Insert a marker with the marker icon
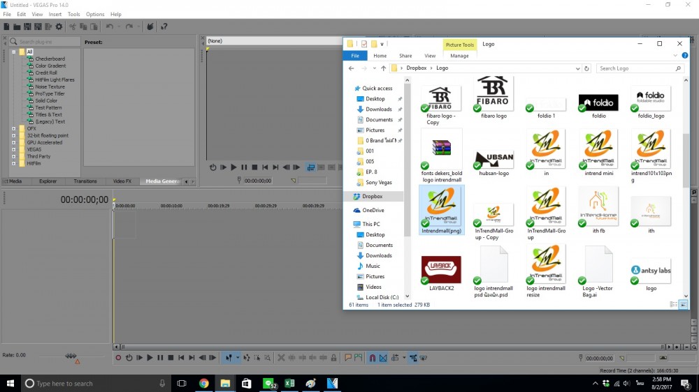This screenshot has width=699, height=392. (x=347, y=358)
